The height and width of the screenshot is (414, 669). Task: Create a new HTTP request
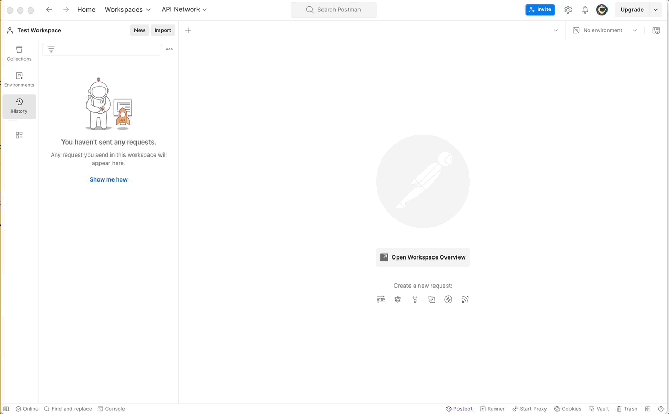(x=381, y=300)
